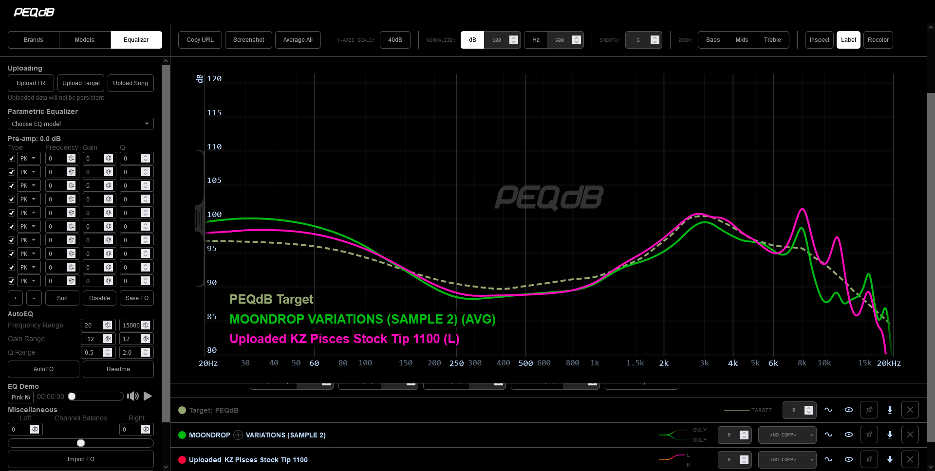Click the KZ Pisces red color dot

[182, 460]
